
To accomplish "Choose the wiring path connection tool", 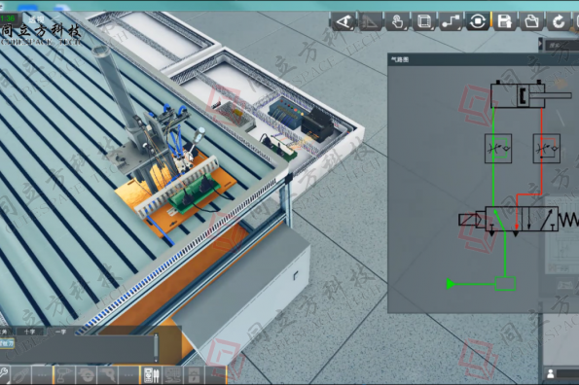I will pos(451,21).
